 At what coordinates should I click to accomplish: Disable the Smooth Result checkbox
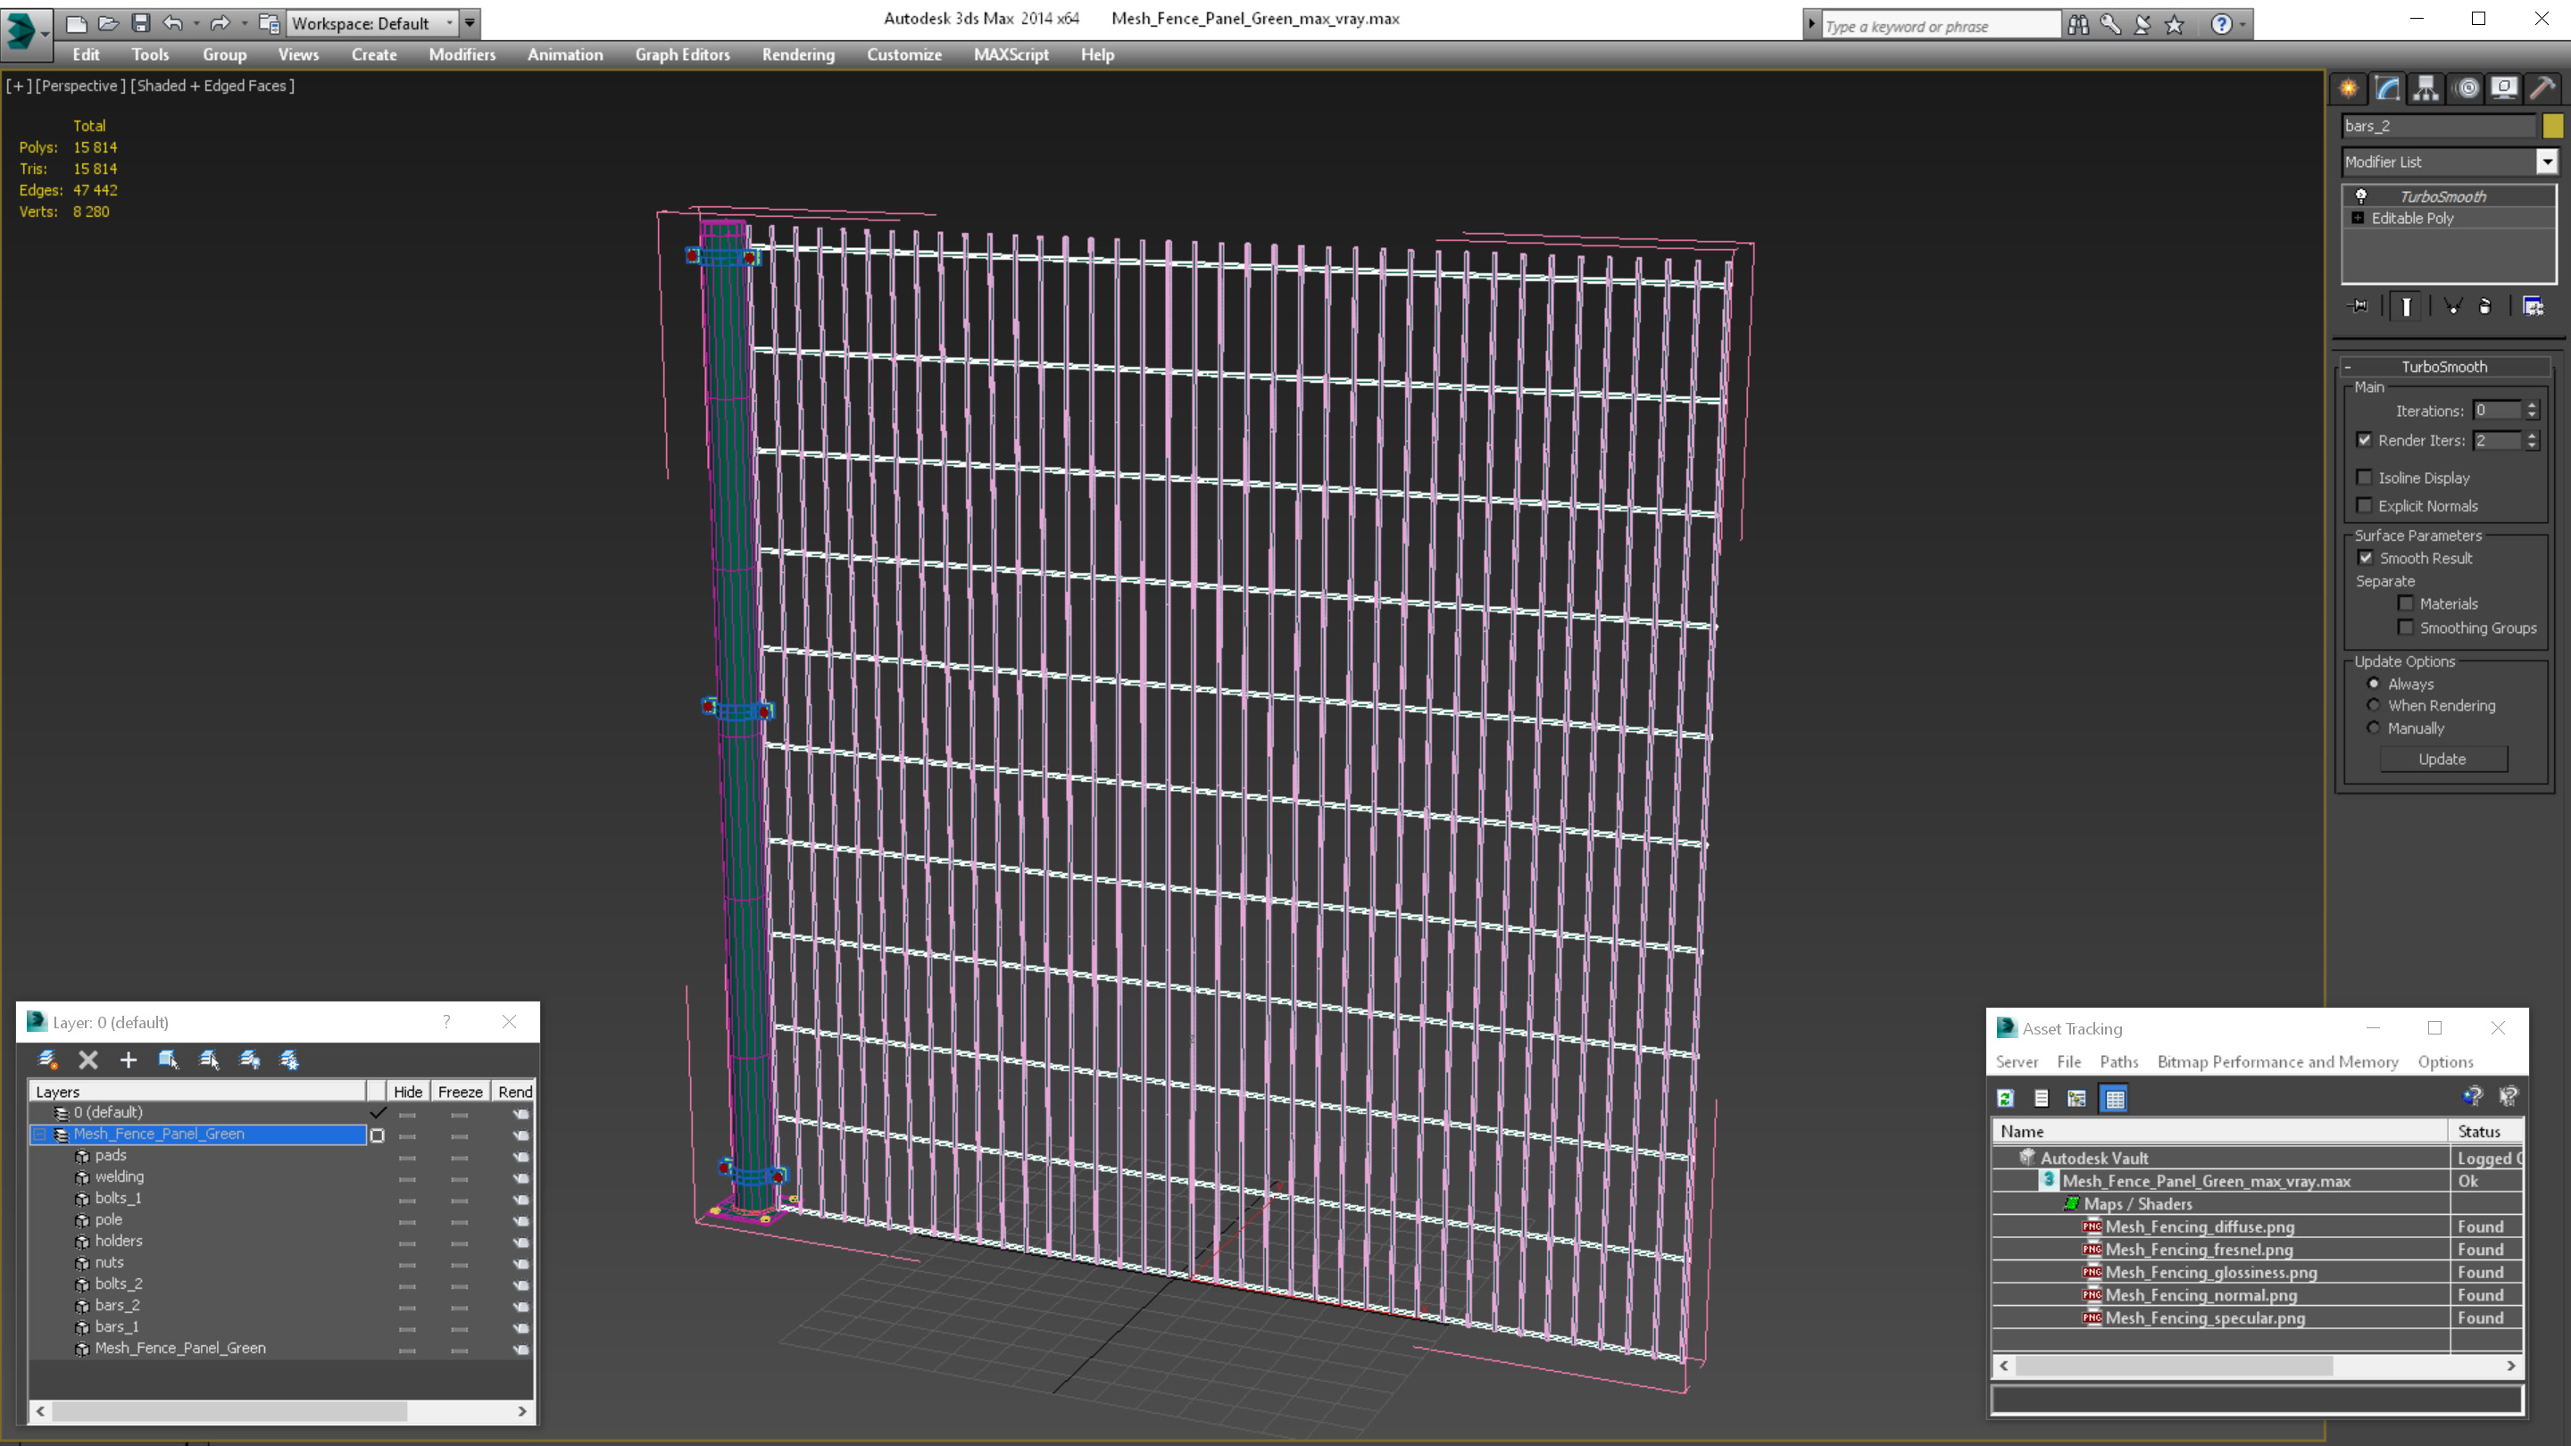2366,558
